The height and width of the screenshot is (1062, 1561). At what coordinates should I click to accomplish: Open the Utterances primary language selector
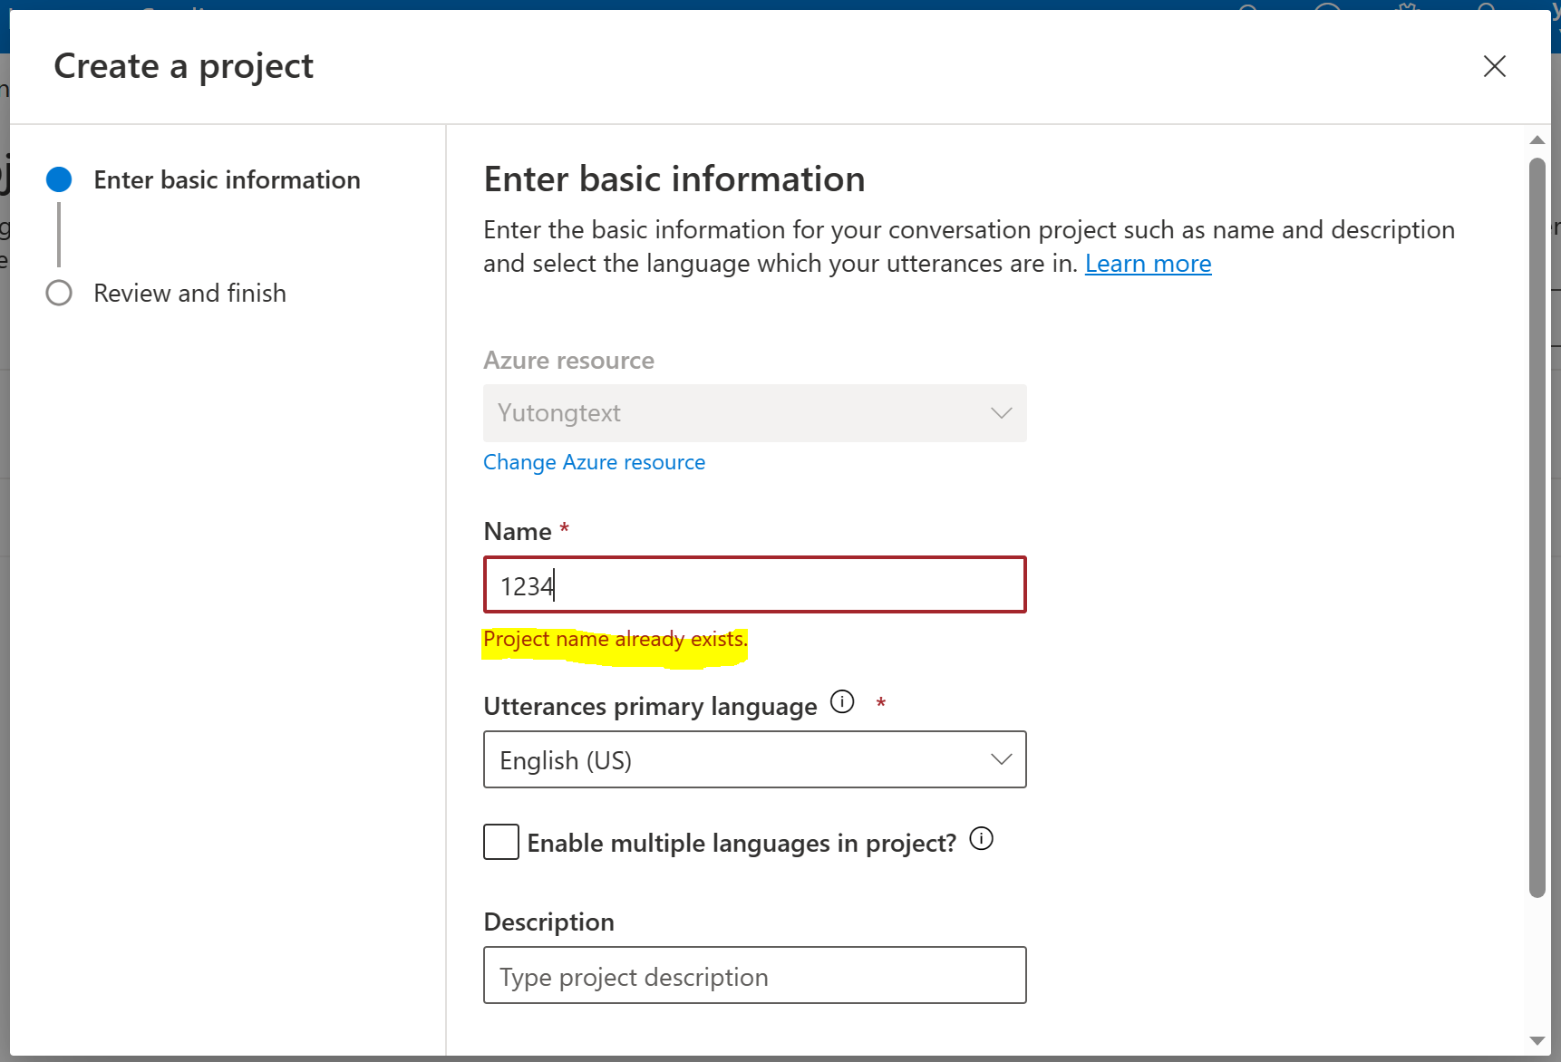[754, 759]
